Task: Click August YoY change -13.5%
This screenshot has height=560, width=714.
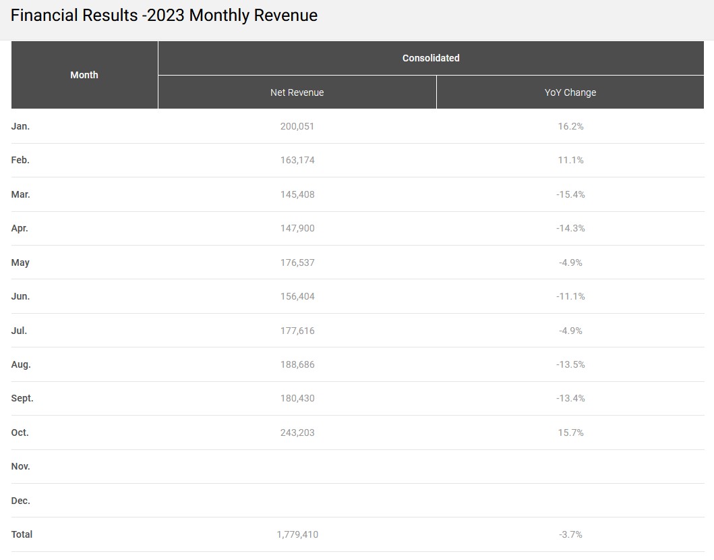Action: coord(570,364)
